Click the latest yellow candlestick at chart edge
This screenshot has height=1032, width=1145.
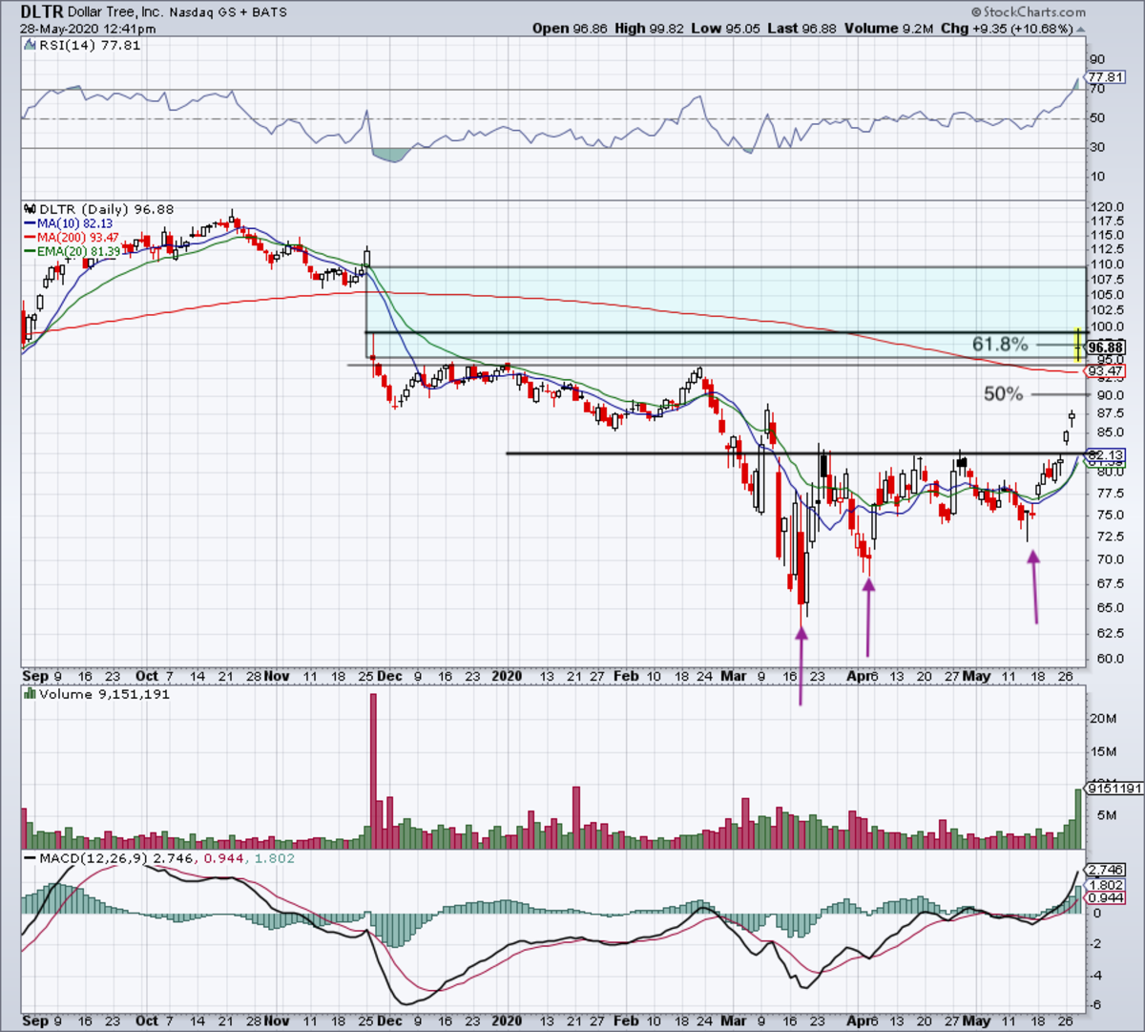click(x=1078, y=345)
